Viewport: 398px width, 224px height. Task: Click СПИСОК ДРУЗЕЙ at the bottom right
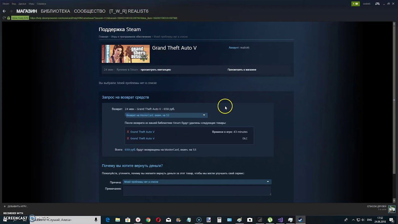coord(377,206)
